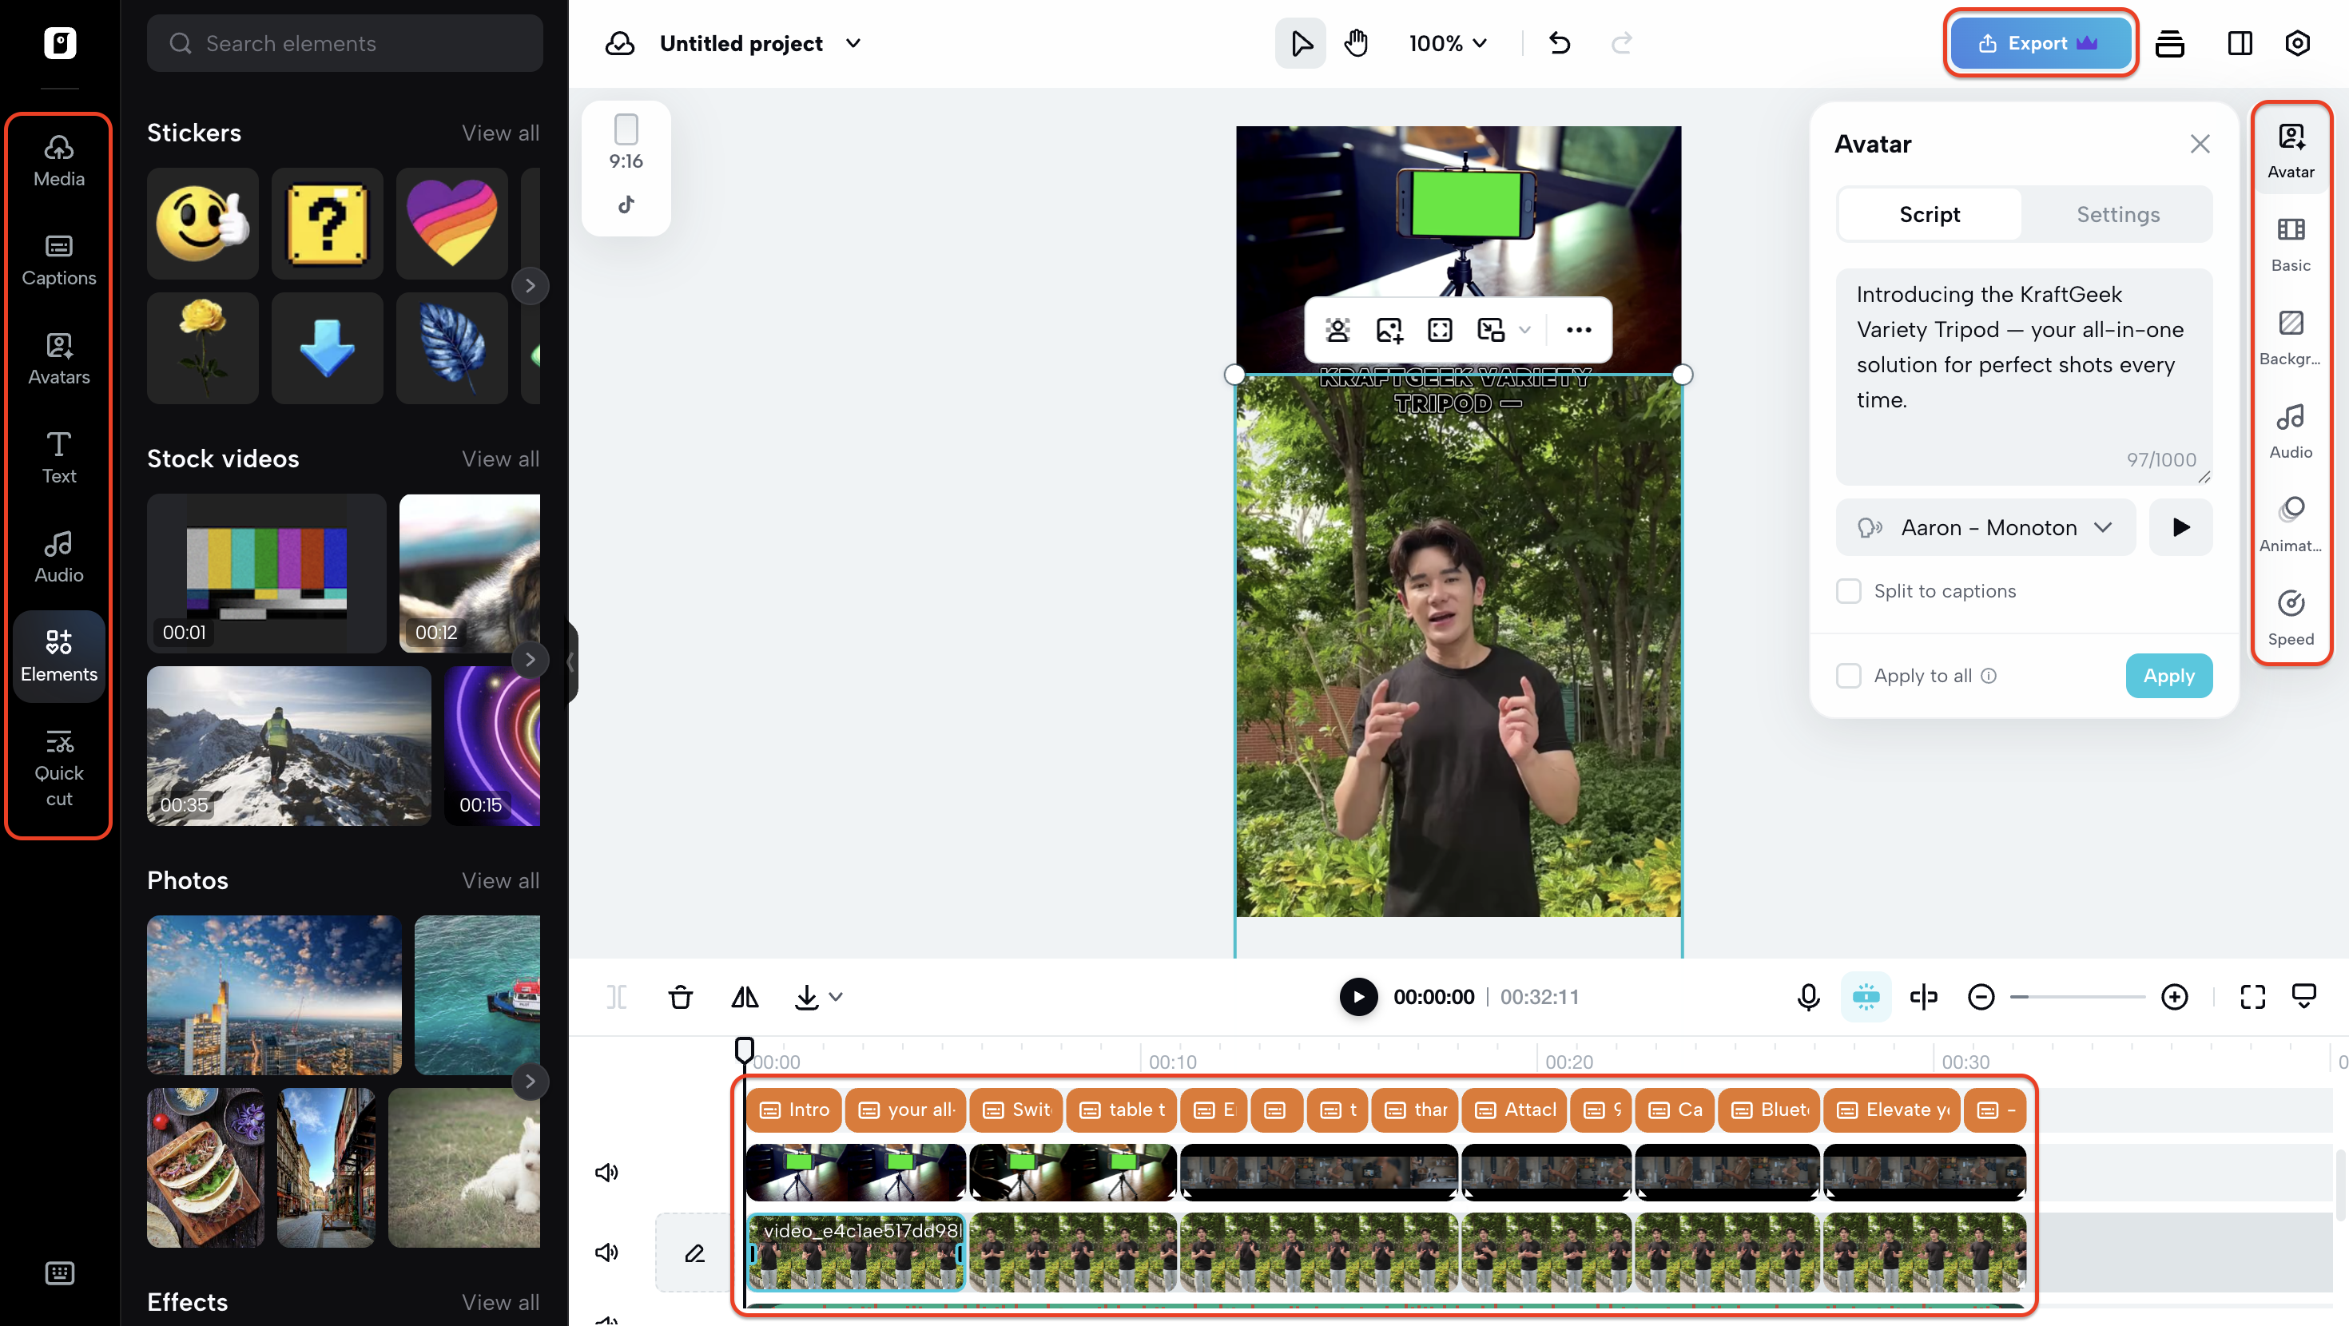Expand the Untitled project name menu
2349x1326 pixels.
853,43
